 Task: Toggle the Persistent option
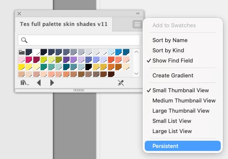click(183, 146)
